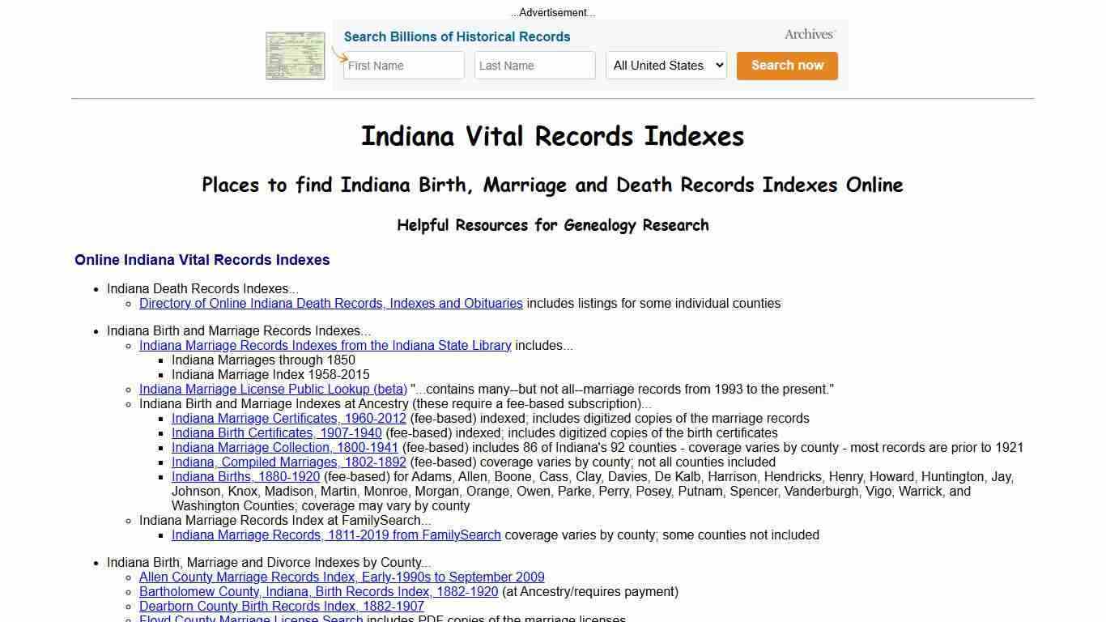The image size is (1106, 622).
Task: Click Indiana Marriage Records, 1811-2019 from FamilySearch
Action: 335,535
